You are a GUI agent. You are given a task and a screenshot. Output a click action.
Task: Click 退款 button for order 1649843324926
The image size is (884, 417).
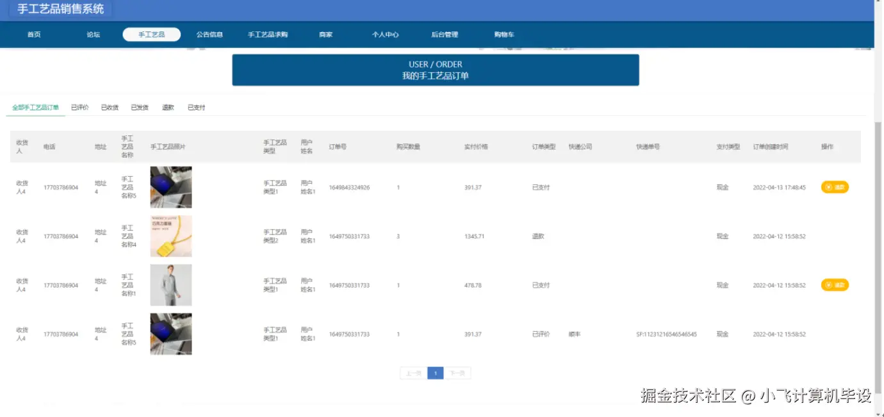pyautogui.click(x=835, y=187)
